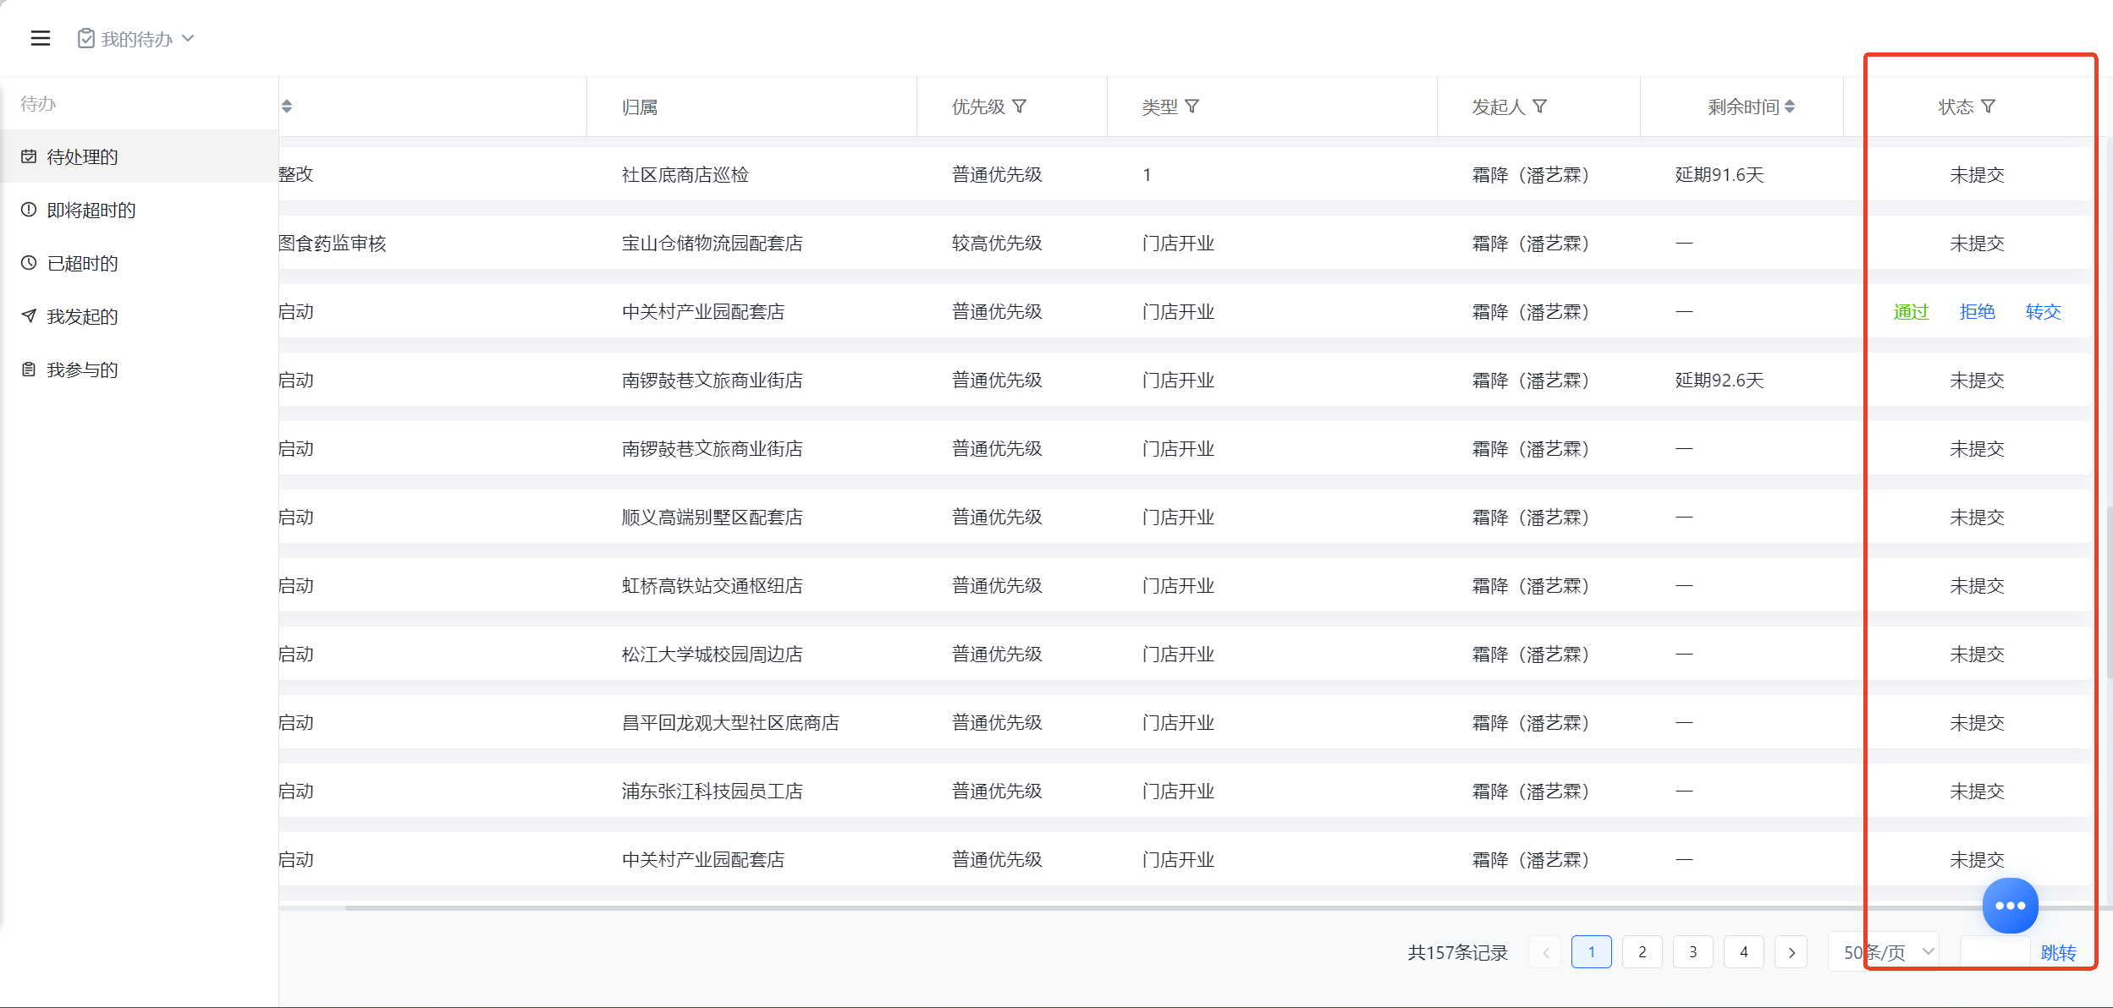This screenshot has width=2113, height=1008.
Task: Click 拒绝 on the 中关村产业园配套店 row
Action: (1977, 312)
